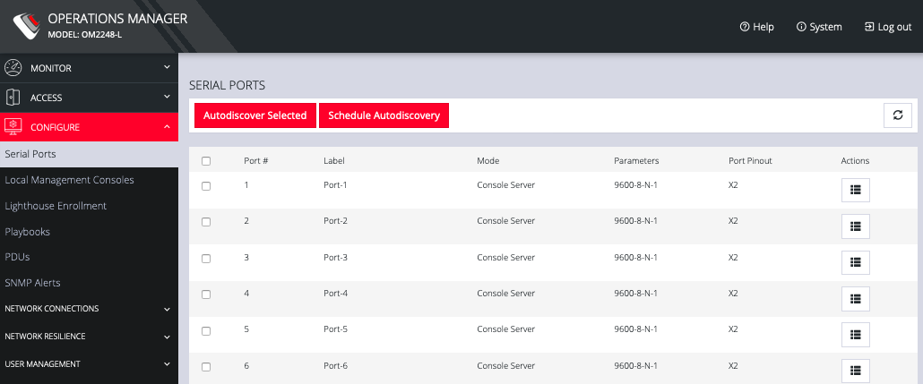Viewport: 923px width, 384px height.
Task: Check the box for Port-2 row
Action: (x=206, y=222)
